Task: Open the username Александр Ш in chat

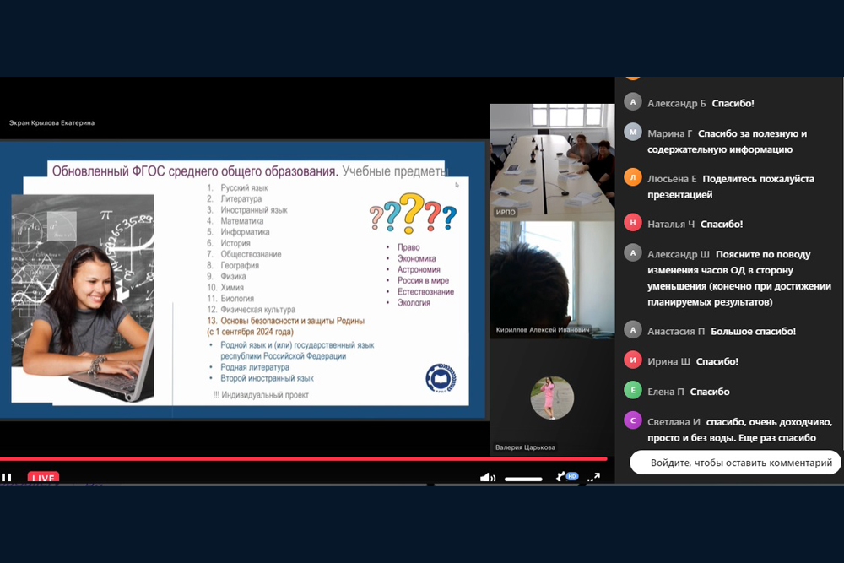Action: click(679, 254)
